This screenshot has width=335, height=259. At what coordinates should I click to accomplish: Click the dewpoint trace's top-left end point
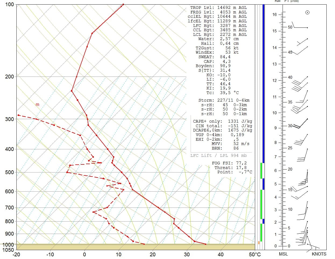click(x=18, y=115)
